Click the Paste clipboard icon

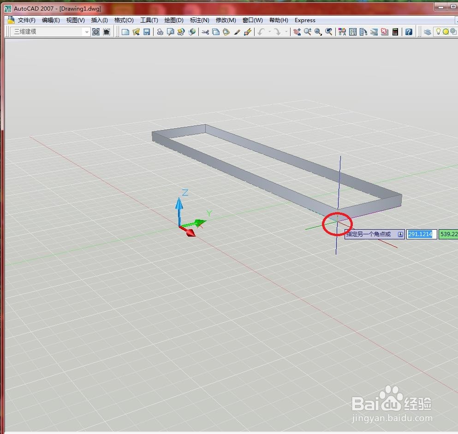pyautogui.click(x=226, y=32)
